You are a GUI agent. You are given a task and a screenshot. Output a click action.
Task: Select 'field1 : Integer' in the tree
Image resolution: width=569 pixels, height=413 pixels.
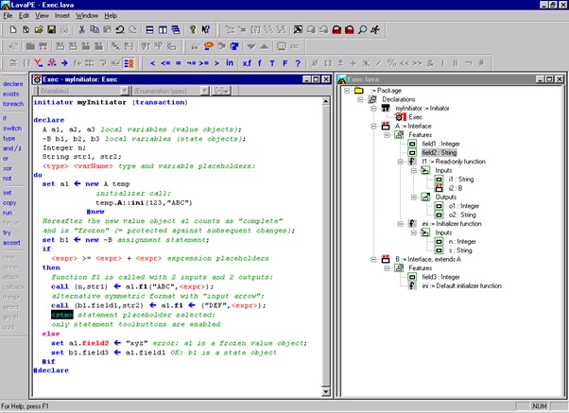(x=443, y=143)
